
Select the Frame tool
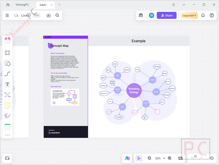click(7, 53)
